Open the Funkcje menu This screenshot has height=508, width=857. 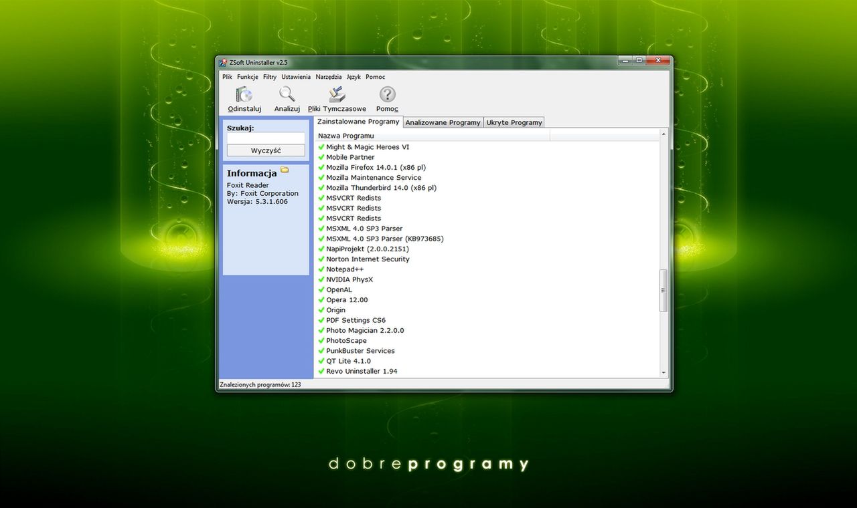pyautogui.click(x=247, y=77)
